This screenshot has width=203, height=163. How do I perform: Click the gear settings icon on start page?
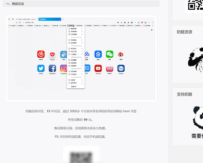click(x=152, y=30)
